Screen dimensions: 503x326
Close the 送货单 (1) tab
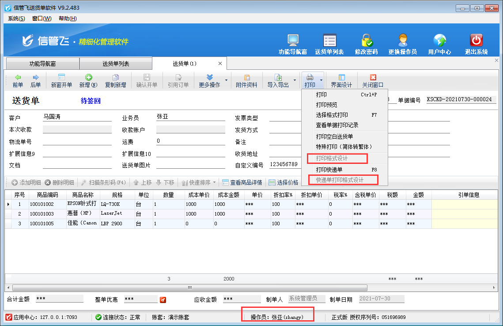point(220,64)
